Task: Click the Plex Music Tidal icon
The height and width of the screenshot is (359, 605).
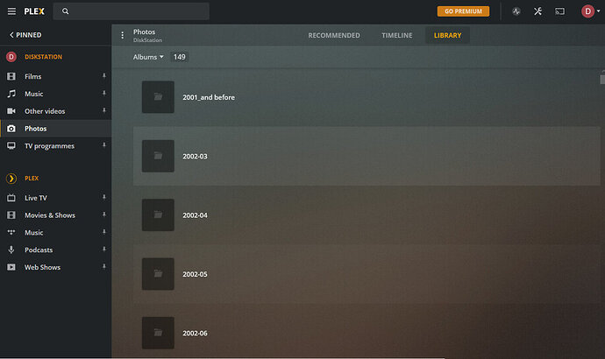Action: point(11,232)
